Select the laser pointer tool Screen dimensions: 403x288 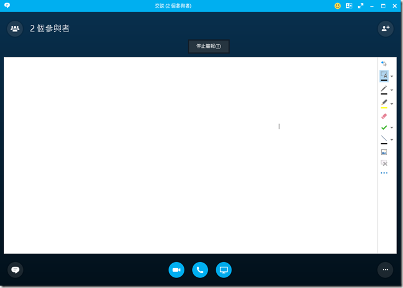[384, 63]
